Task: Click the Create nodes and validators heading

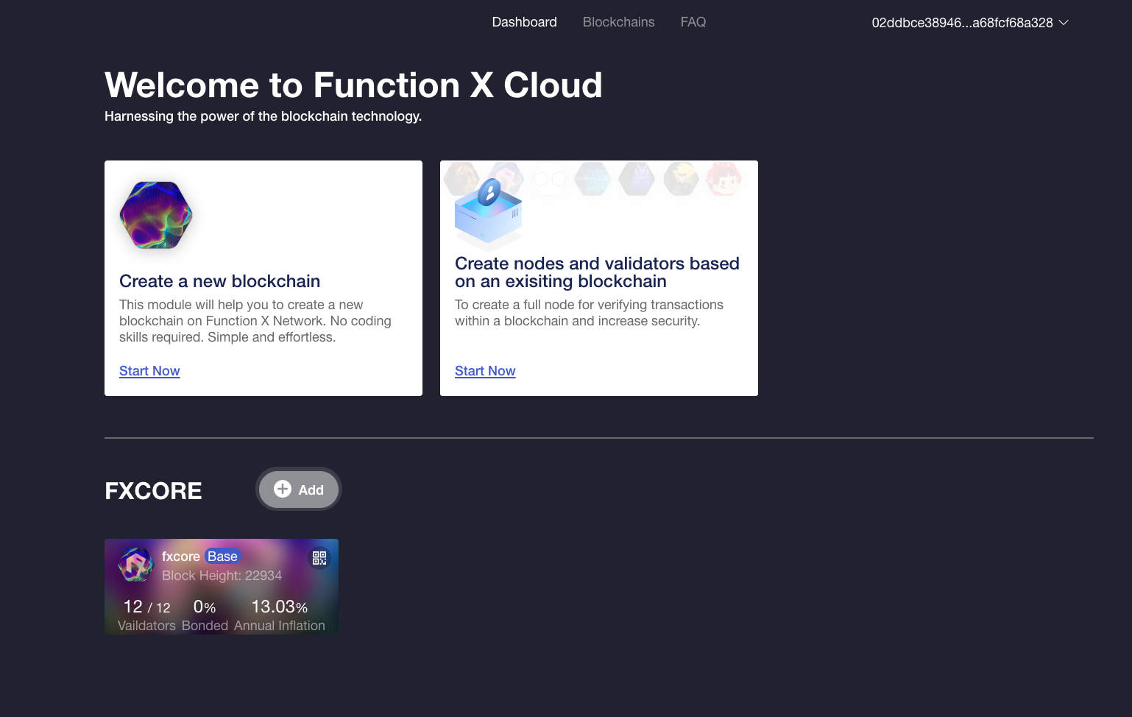Action: (597, 272)
